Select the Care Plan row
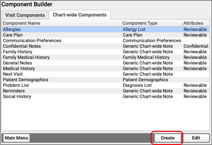The width and height of the screenshot is (212, 145). point(13,35)
